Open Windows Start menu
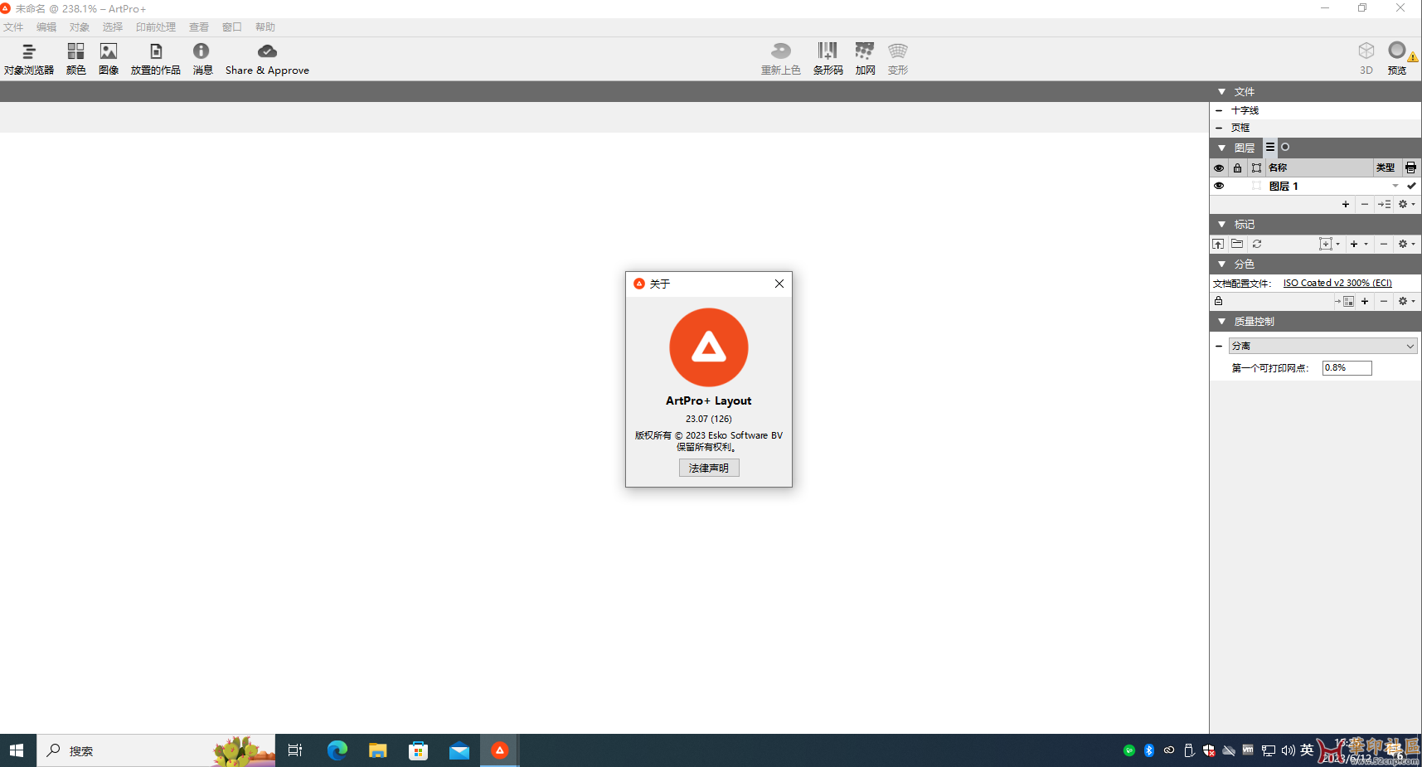Viewport: 1422px width, 767px height. tap(17, 750)
